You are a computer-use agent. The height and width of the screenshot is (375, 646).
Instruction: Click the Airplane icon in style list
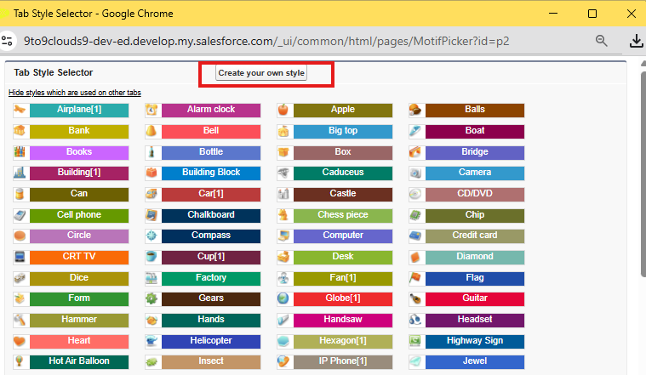(20, 110)
